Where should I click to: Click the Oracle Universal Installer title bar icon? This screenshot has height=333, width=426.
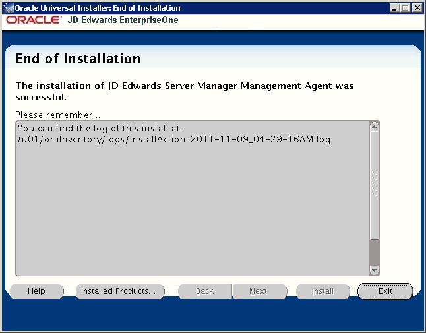[9, 8]
